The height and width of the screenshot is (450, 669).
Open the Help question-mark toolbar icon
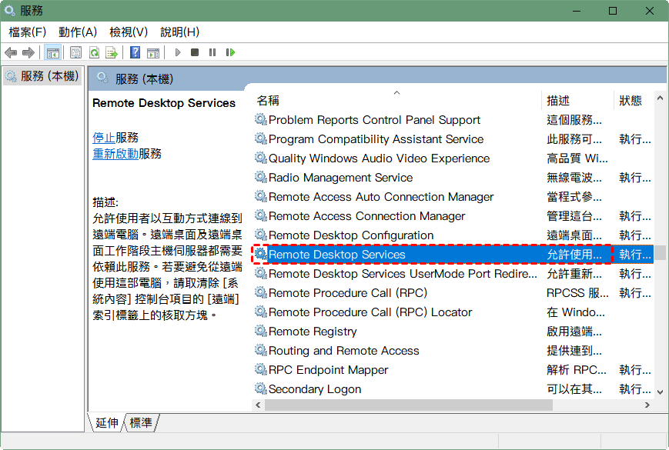coord(135,52)
